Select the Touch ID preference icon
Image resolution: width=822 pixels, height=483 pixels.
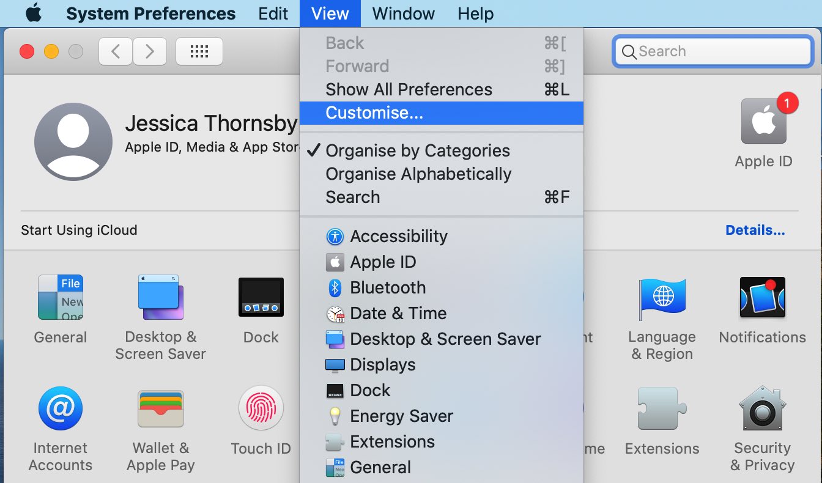(261, 408)
